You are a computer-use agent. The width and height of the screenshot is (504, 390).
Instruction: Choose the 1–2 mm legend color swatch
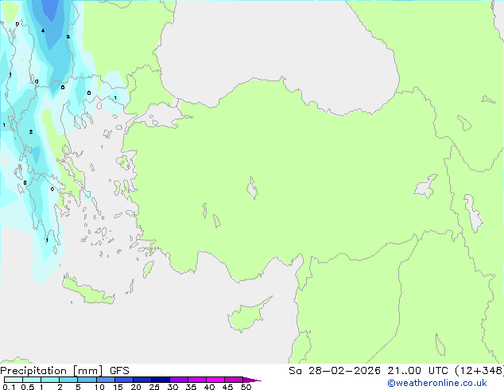50,380
